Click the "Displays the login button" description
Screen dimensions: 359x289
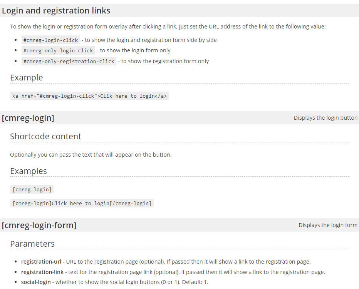325,118
